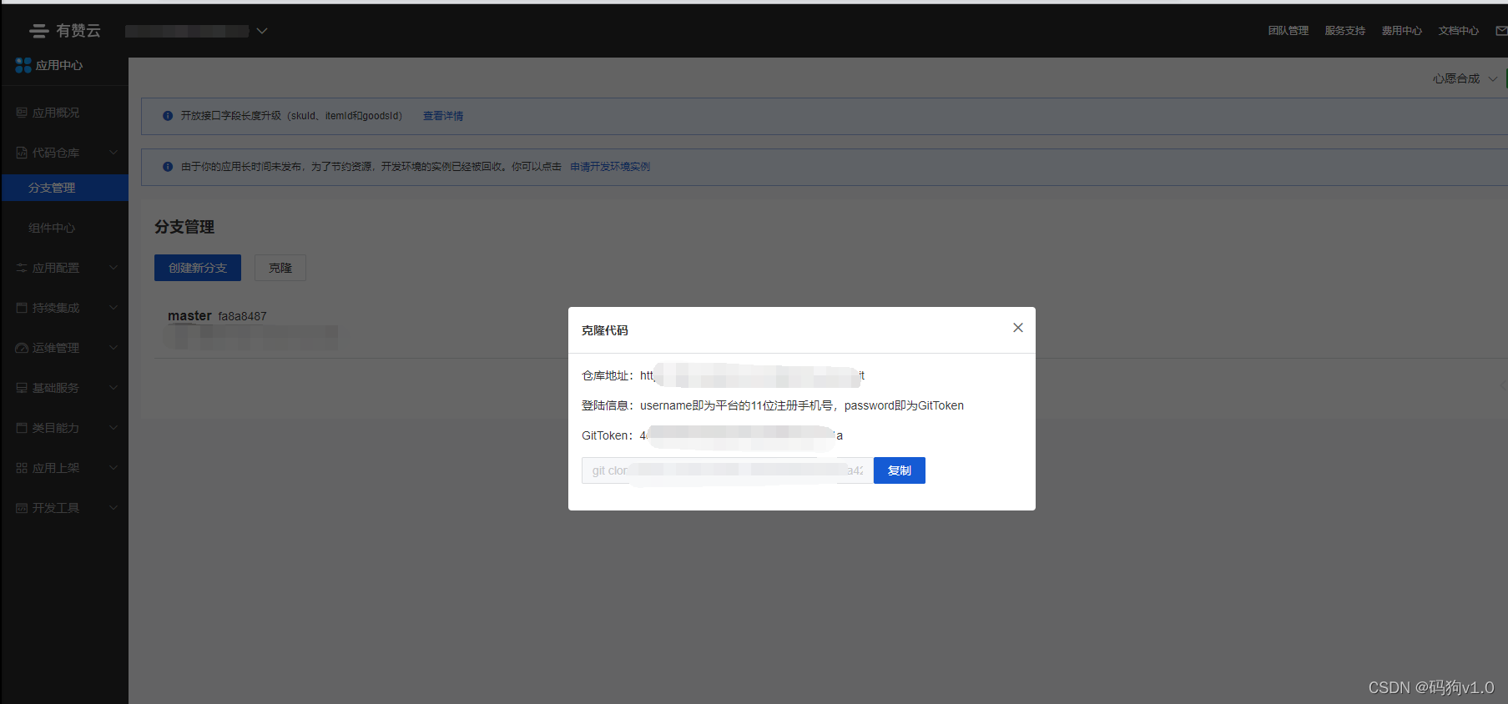Click the git clone command input field
Image resolution: width=1508 pixels, height=704 pixels.
coord(728,470)
